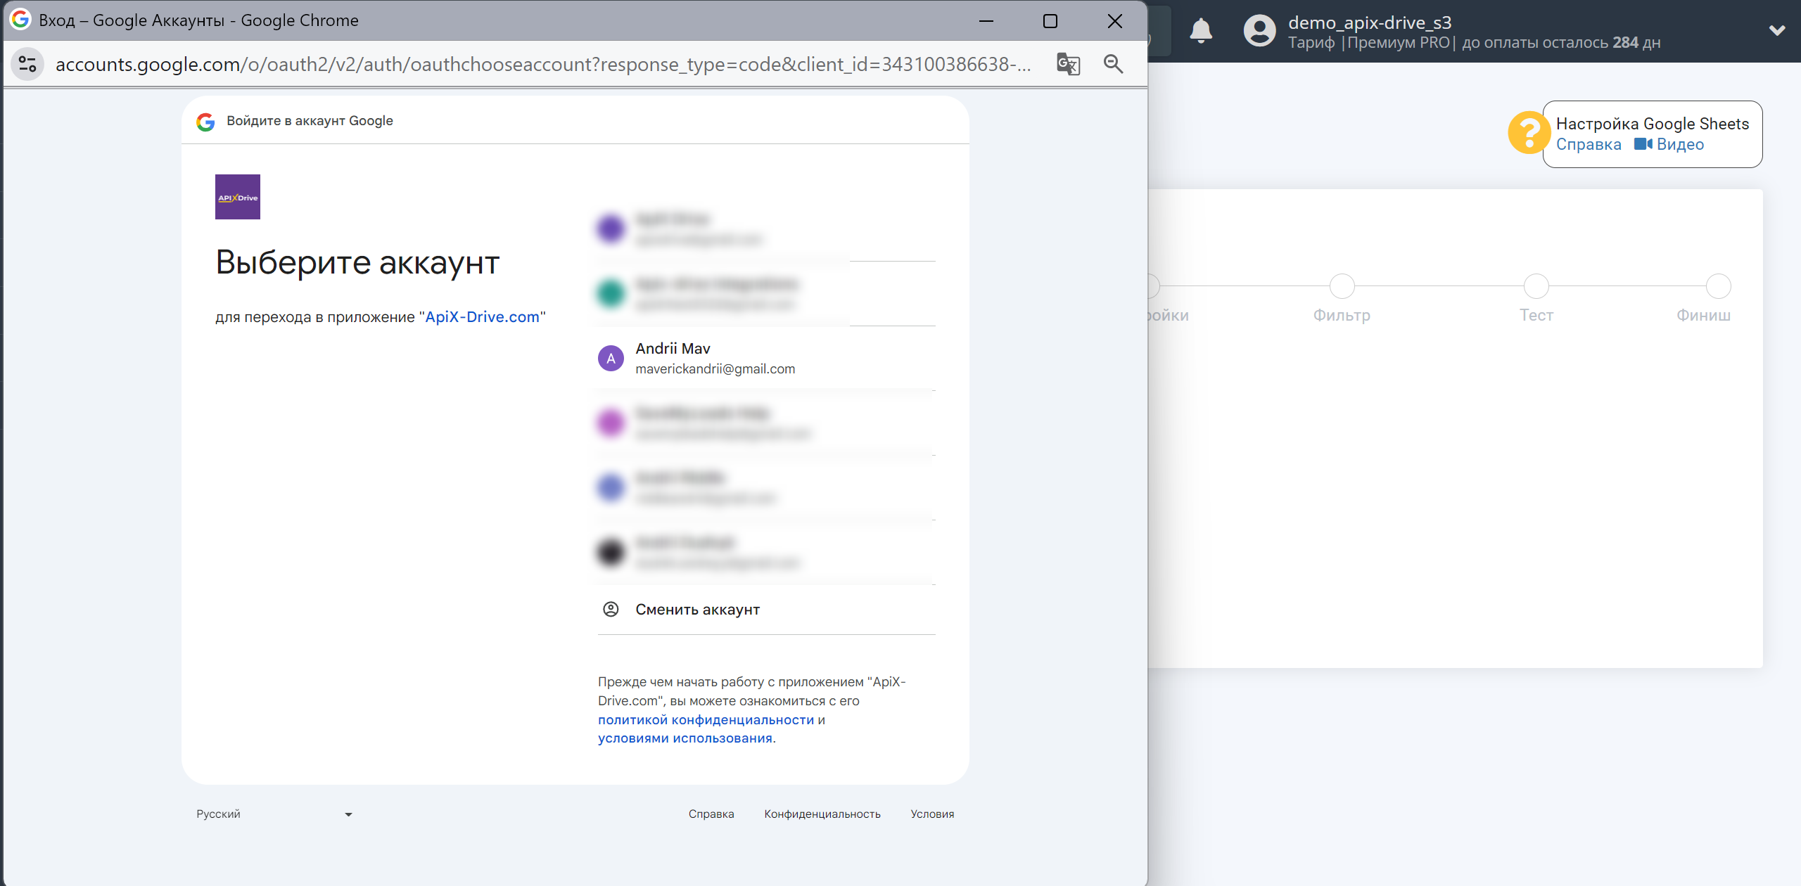The width and height of the screenshot is (1801, 886).
Task: Click the Тест step circle
Action: coord(1536,286)
